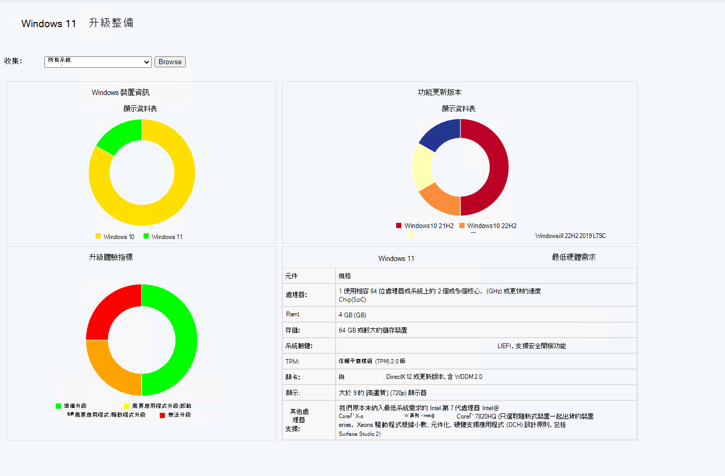This screenshot has height=476, width=725.
Task: Click the yellow 需要應用程式升級/卸載 legend swatch
Action: click(x=126, y=406)
